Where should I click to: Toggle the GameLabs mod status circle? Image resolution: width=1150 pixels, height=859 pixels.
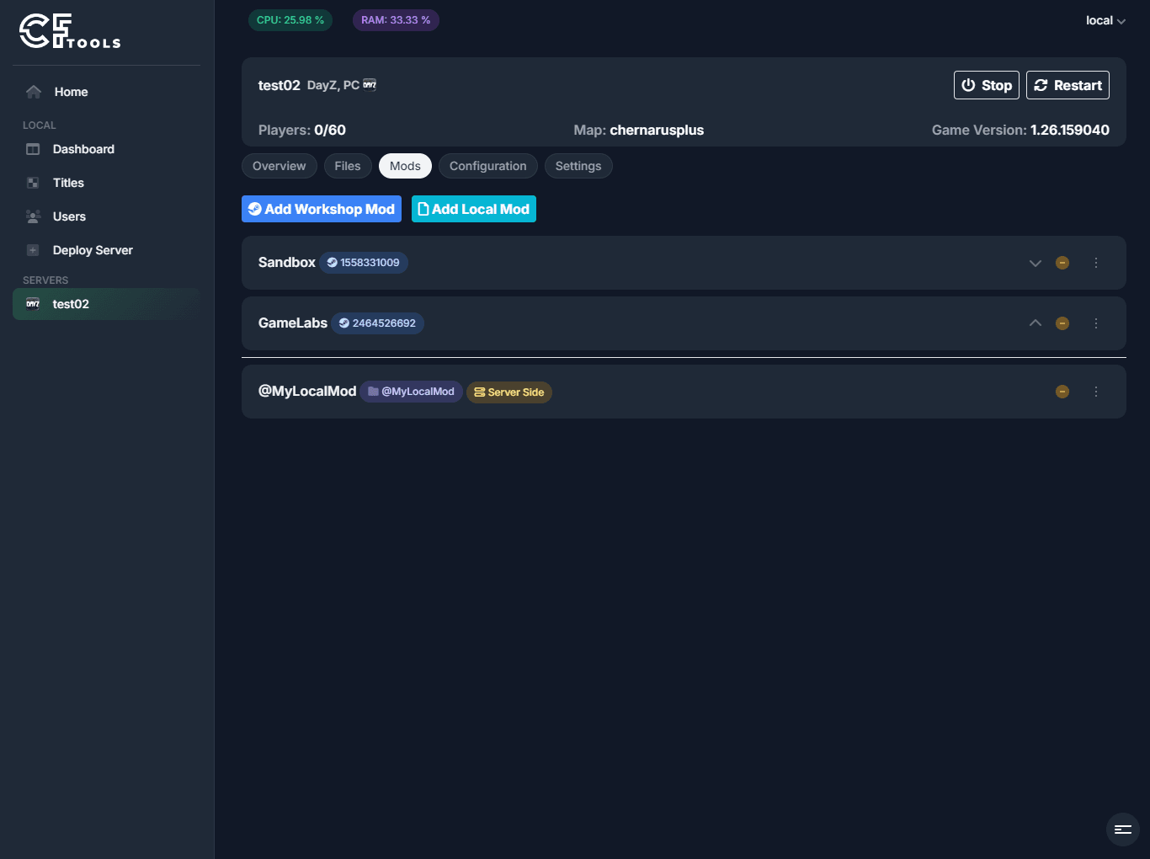[1062, 323]
